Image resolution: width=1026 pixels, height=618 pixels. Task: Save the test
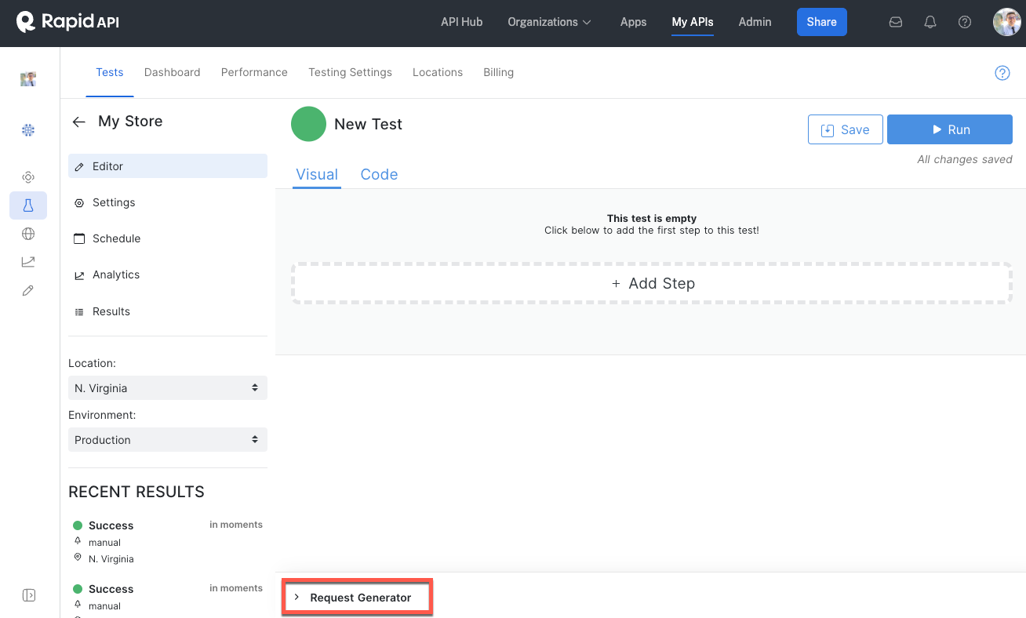pyautogui.click(x=846, y=129)
